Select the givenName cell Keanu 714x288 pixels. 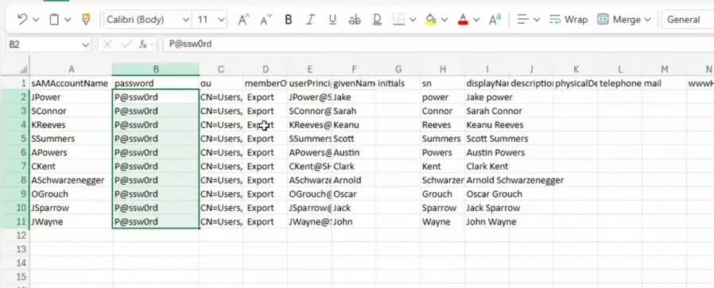tap(354, 125)
